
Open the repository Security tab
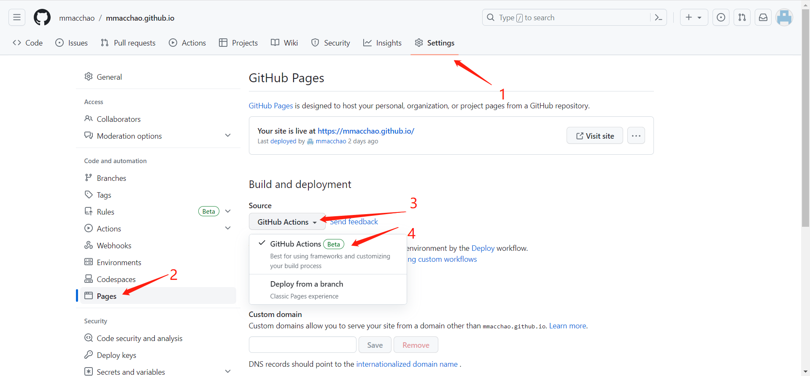click(x=331, y=43)
